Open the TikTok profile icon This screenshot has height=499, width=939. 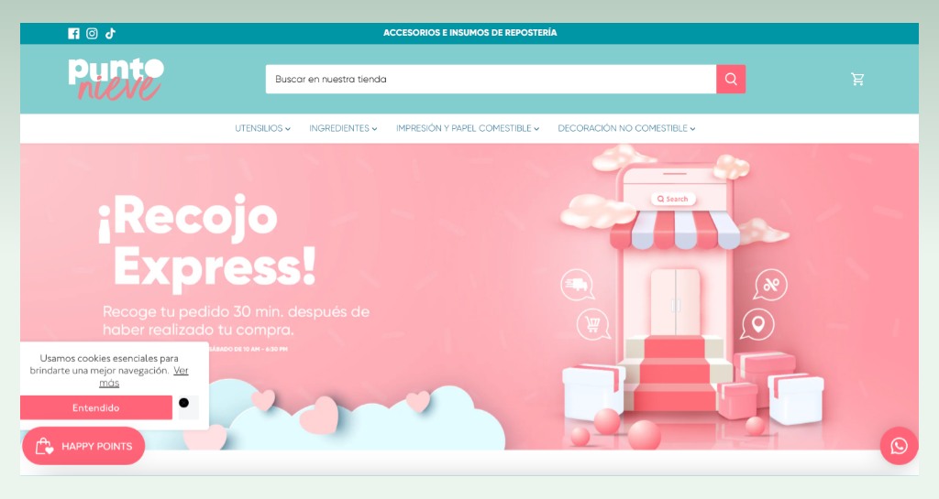(x=110, y=34)
